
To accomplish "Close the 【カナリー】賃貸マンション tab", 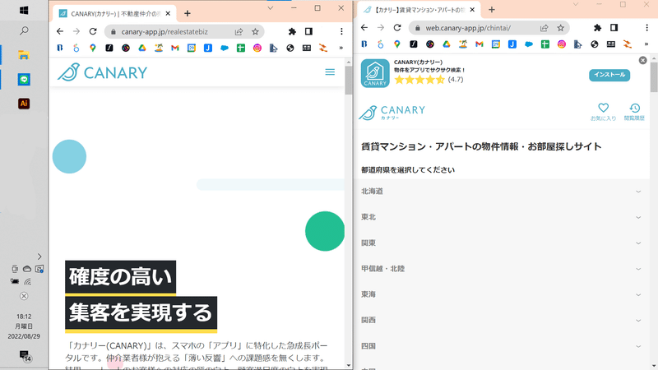I will coord(472,10).
